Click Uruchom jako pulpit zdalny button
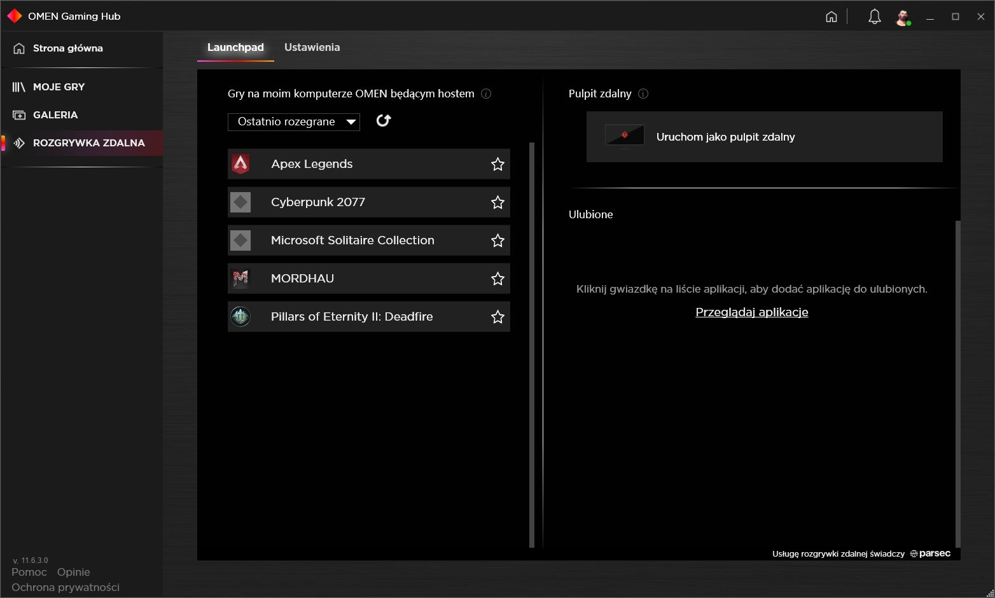 765,137
